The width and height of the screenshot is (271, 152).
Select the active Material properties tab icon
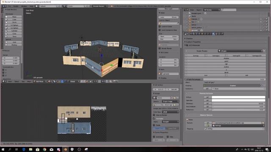coord(213,34)
